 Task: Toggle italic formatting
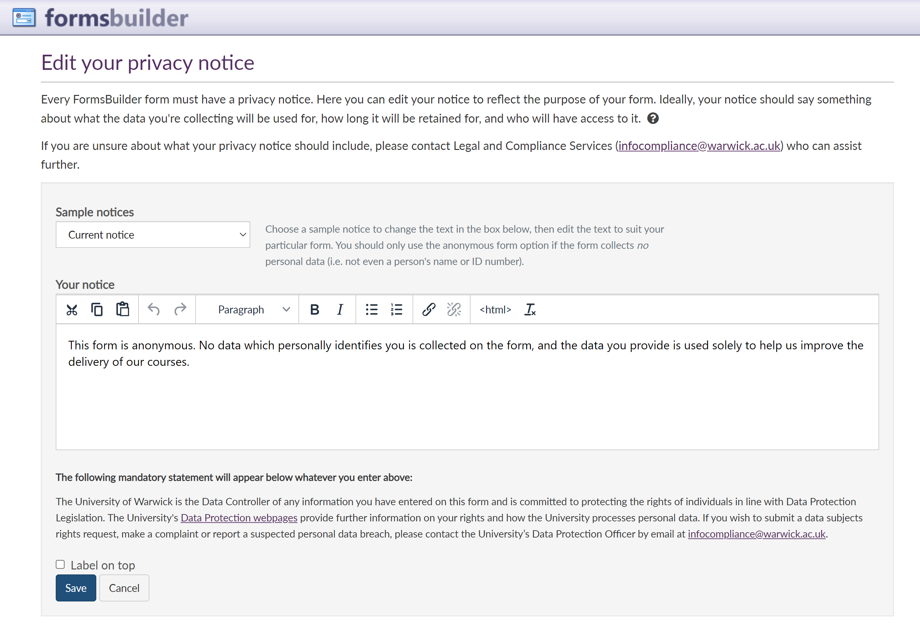tap(340, 309)
